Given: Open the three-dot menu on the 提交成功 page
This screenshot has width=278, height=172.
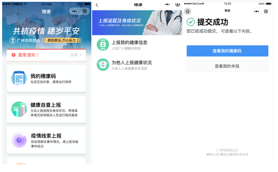Looking at the screenshot, I should pyautogui.click(x=256, y=12).
